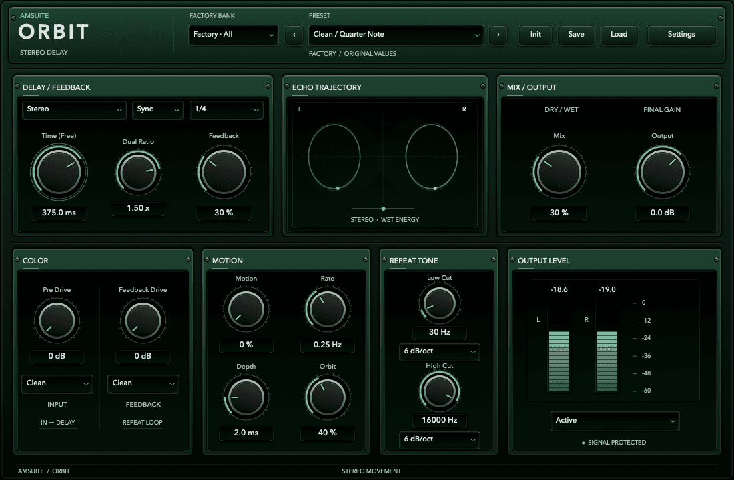Image resolution: width=734 pixels, height=480 pixels.
Task: Click the REPEAT LOOP routing label
Action: [143, 423]
